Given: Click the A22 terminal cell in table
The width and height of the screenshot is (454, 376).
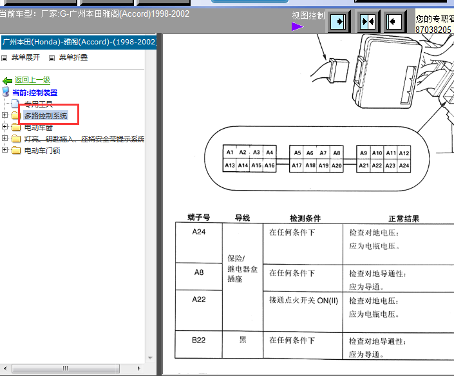Looking at the screenshot, I should (x=198, y=310).
